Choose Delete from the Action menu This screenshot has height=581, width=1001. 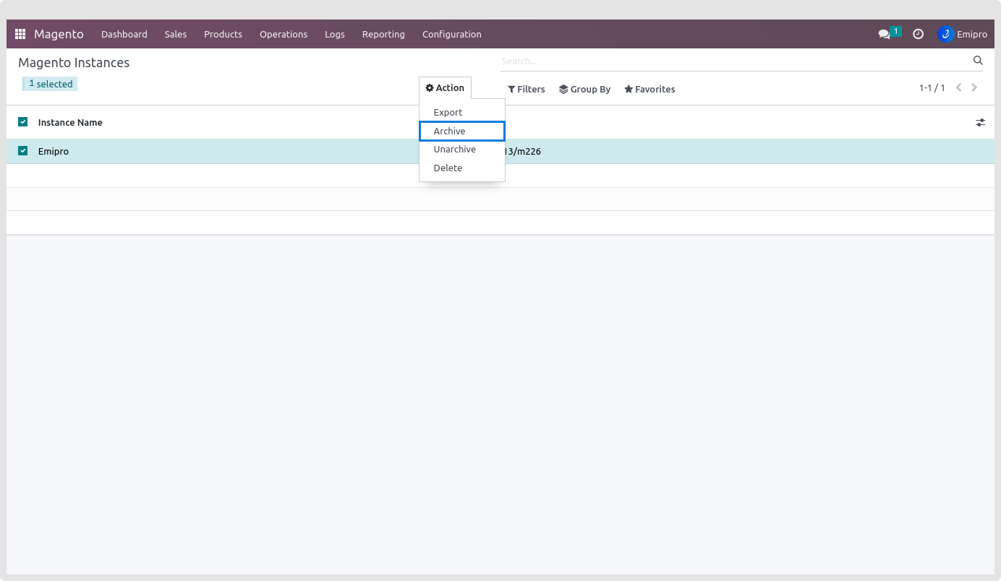448,168
